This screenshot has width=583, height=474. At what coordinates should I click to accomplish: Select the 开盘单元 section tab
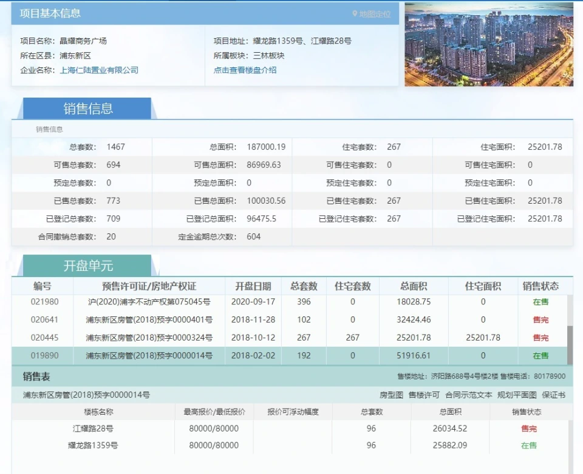(x=88, y=266)
